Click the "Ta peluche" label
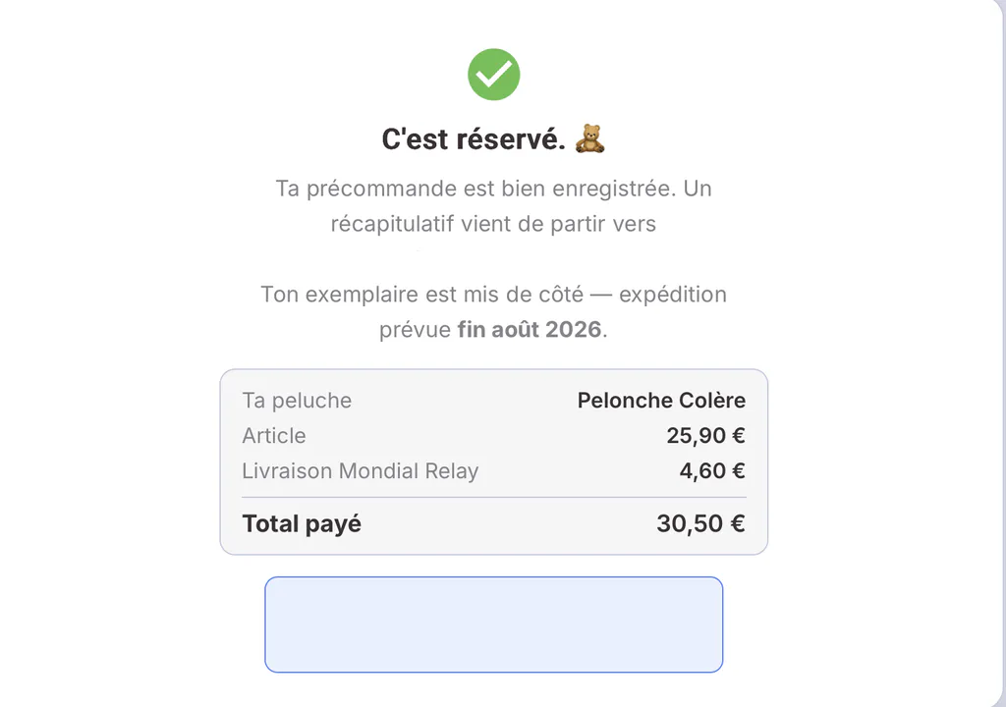 click(x=297, y=401)
